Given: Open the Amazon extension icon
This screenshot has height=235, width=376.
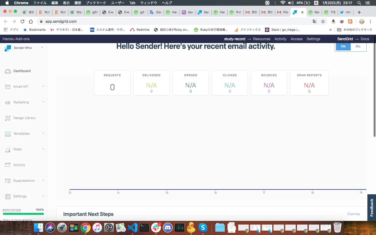Looking at the screenshot, I should 333,21.
